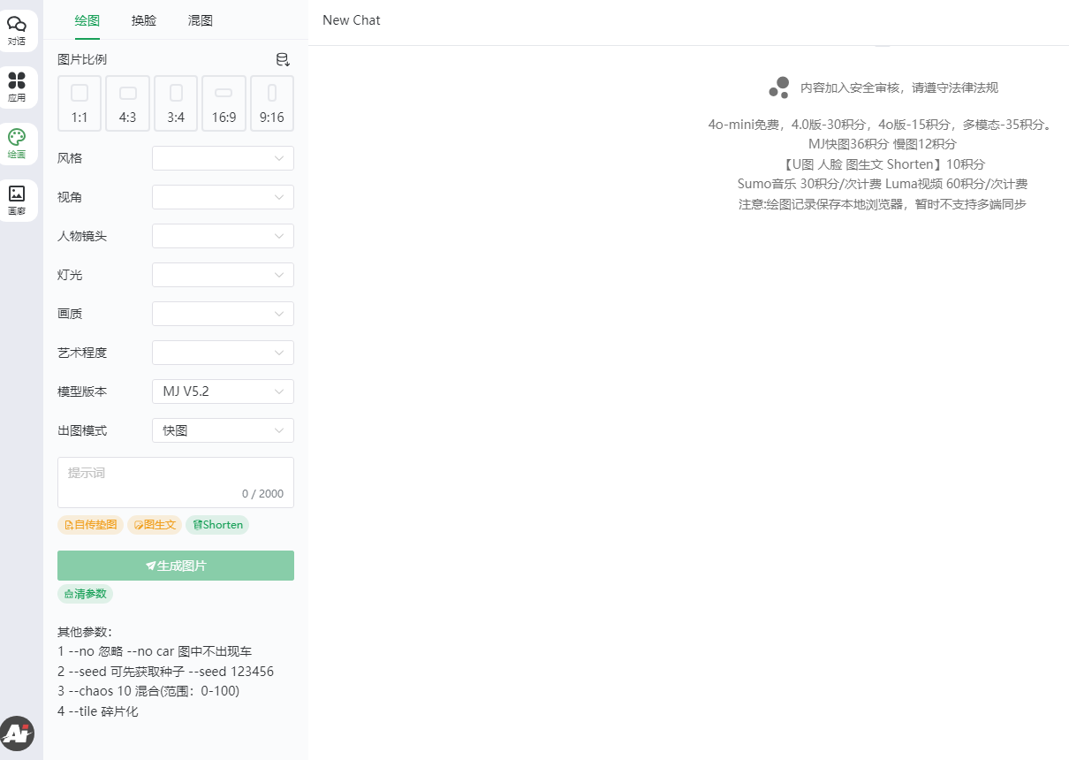Select the 1:1 aspect ratio option
Viewport: 1069px width, 760px height.
click(x=80, y=103)
